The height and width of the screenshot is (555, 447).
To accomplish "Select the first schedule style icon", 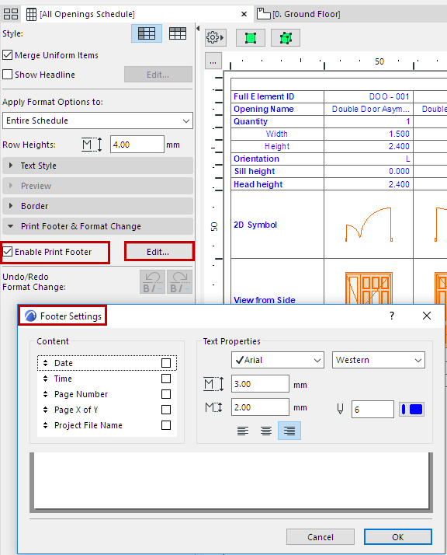I will tap(147, 33).
